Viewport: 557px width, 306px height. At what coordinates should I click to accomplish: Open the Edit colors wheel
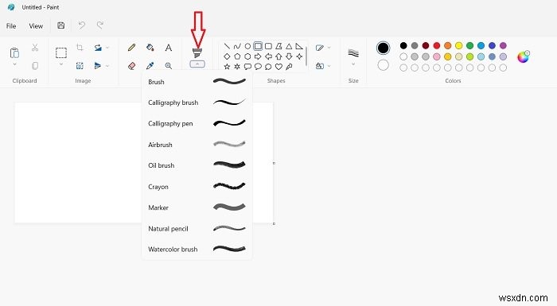[x=523, y=56]
